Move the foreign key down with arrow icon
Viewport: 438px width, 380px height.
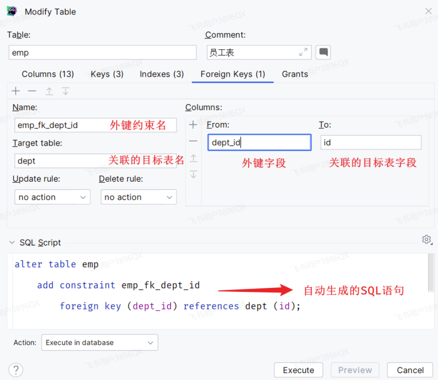[x=66, y=91]
